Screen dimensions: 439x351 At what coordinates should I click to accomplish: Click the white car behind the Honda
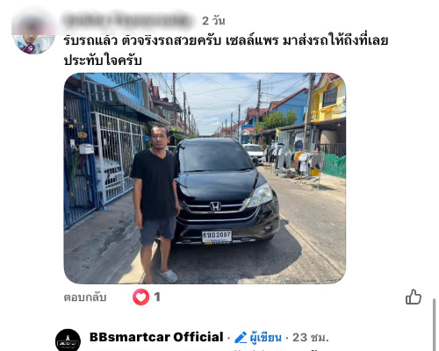[x=255, y=153]
